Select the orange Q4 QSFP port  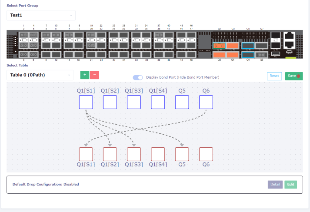point(233,55)
